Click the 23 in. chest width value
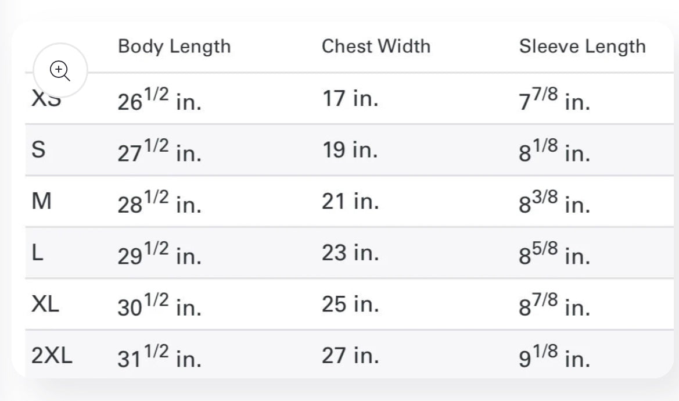 [x=350, y=252]
